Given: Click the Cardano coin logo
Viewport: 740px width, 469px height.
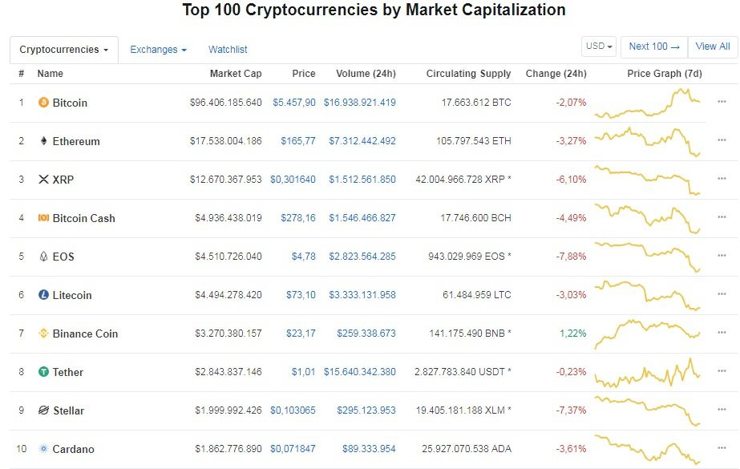Looking at the screenshot, I should click(43, 449).
